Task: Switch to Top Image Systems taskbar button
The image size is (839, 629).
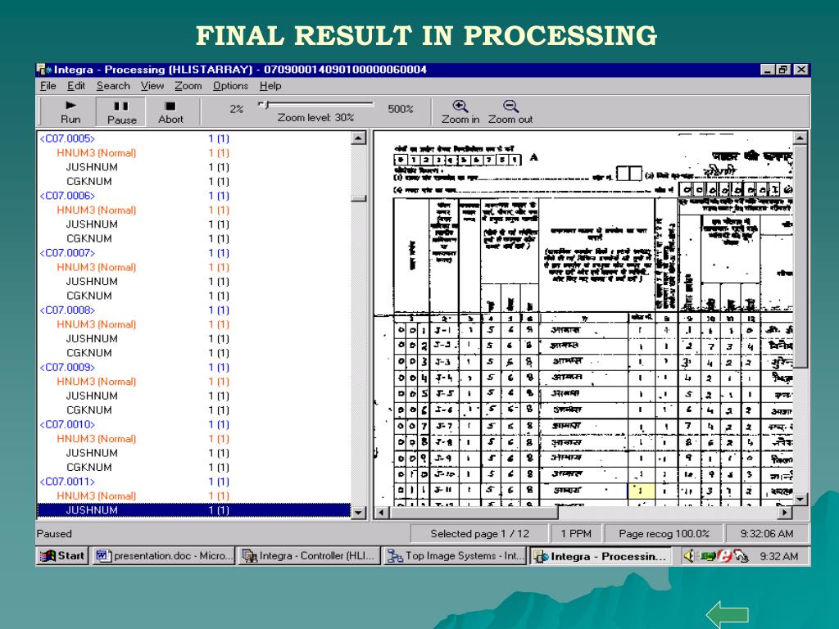Action: (456, 556)
